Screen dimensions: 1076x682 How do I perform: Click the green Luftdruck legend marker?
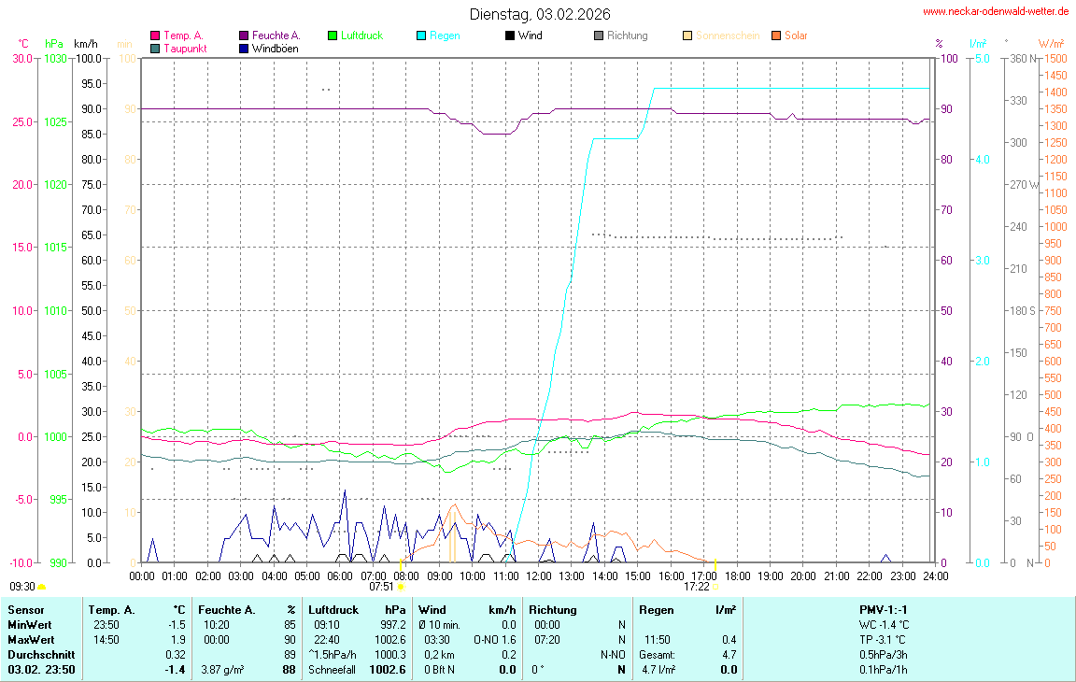coord(333,36)
